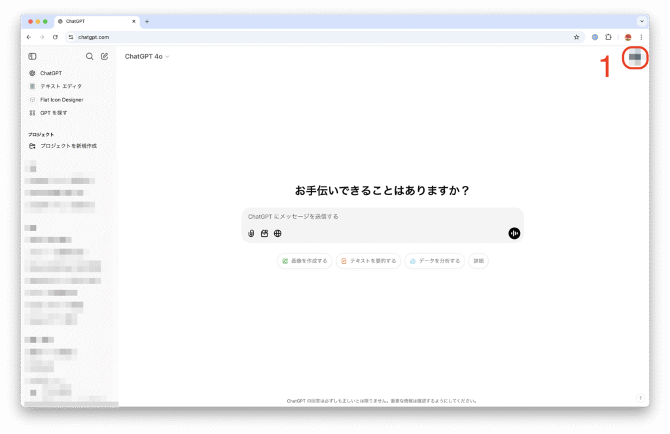Go forward with the browser forward arrow
670x434 pixels.
click(42, 37)
